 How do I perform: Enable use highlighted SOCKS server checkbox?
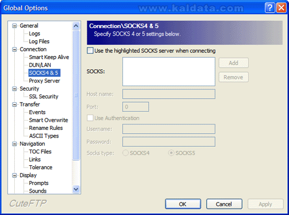click(x=90, y=51)
